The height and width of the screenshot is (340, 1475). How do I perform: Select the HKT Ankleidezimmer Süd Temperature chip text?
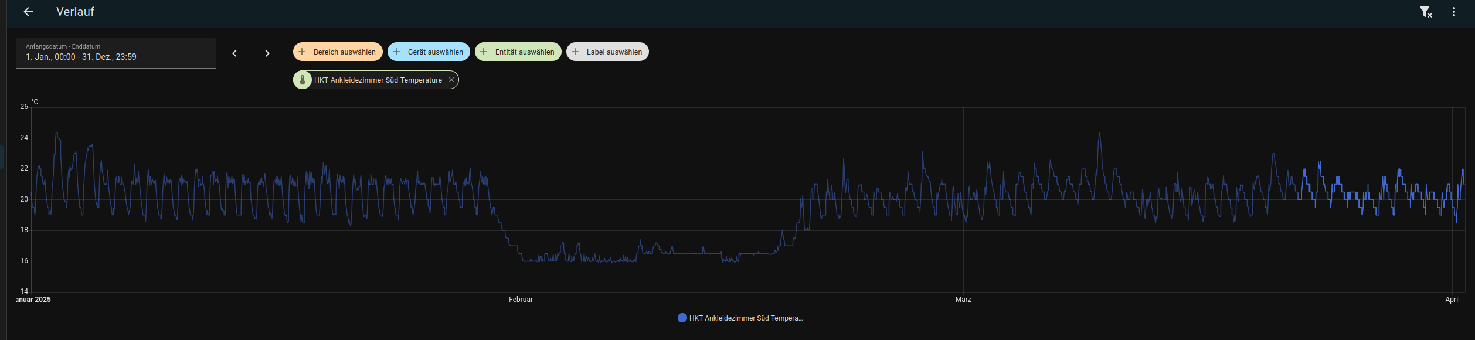(378, 80)
